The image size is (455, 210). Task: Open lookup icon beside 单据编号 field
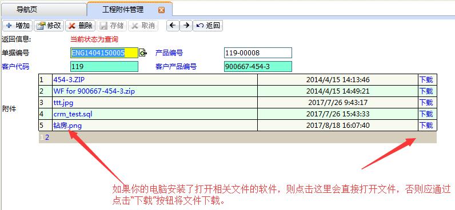point(142,52)
